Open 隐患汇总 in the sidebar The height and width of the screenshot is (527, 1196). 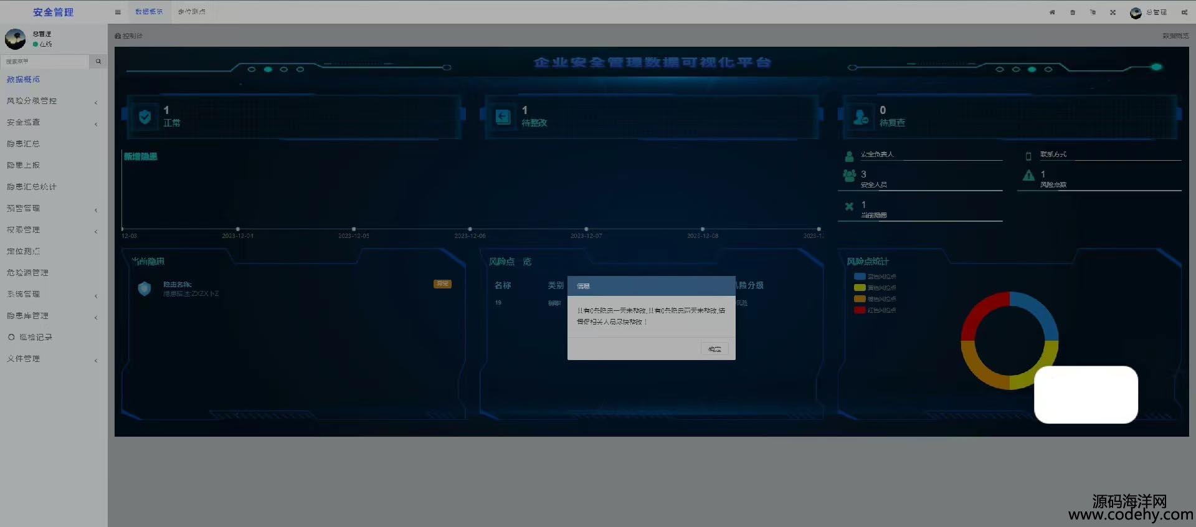tap(53, 144)
